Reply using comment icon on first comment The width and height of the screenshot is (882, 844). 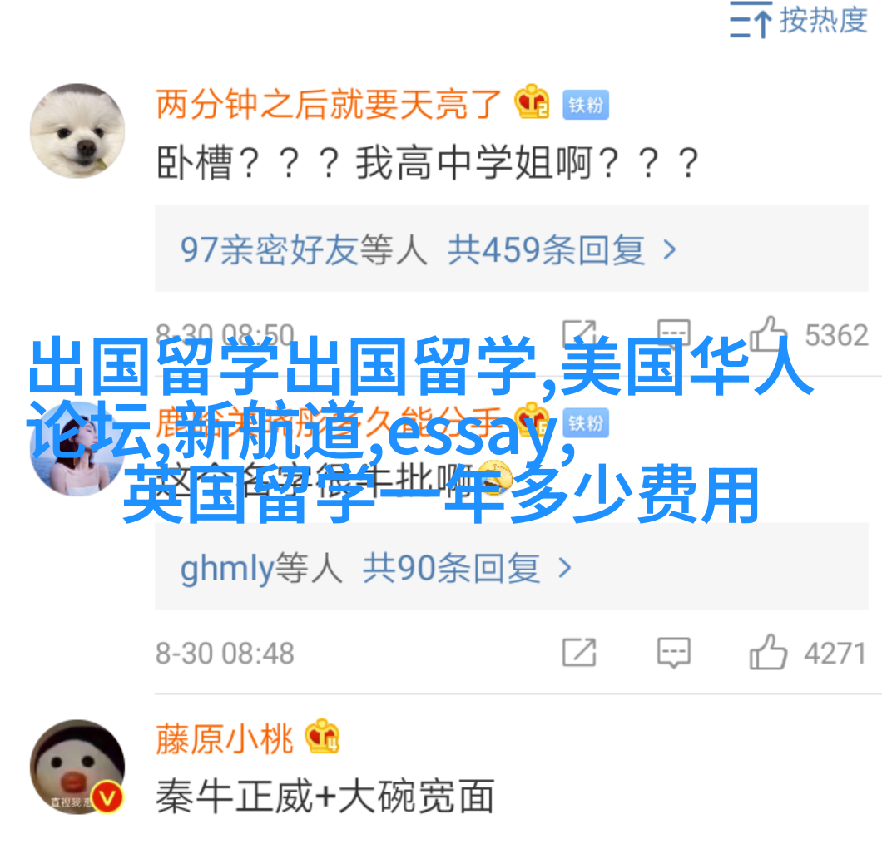click(x=674, y=333)
